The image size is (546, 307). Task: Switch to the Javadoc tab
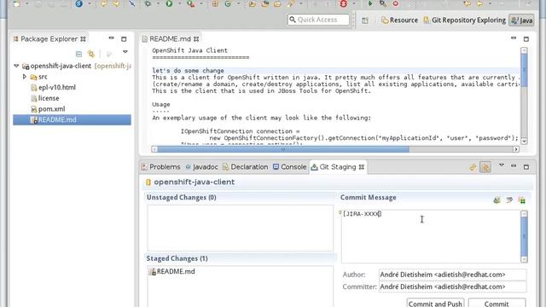(x=201, y=167)
